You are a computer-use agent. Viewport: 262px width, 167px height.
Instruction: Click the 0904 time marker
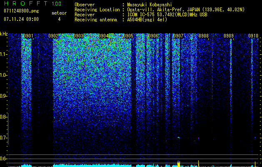[x=103, y=36]
